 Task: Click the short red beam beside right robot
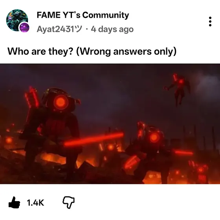[x=183, y=152]
